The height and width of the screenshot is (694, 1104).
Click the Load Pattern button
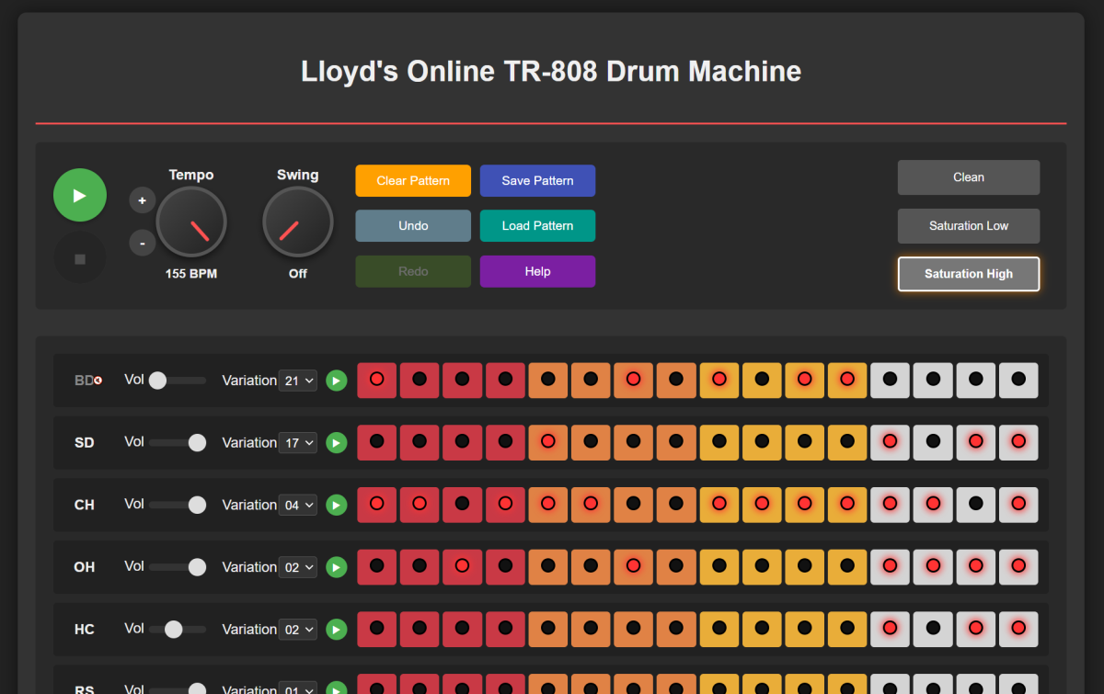tap(537, 226)
